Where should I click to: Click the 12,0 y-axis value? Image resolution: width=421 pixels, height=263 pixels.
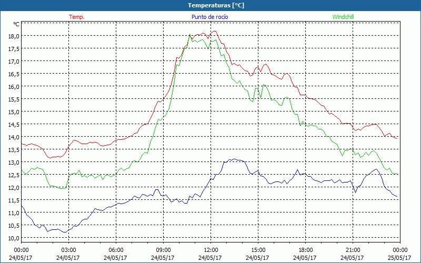[14, 187]
